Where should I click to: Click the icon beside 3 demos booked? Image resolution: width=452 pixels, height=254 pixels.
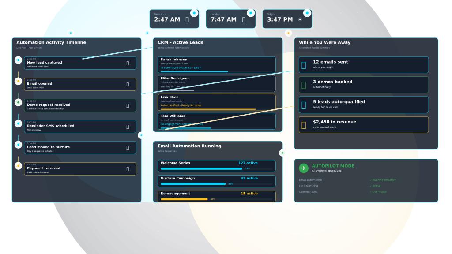click(x=304, y=85)
